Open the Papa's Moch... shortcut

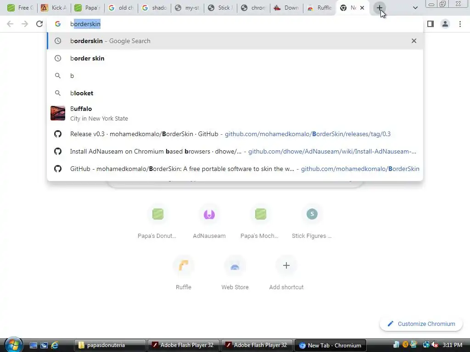[261, 222]
